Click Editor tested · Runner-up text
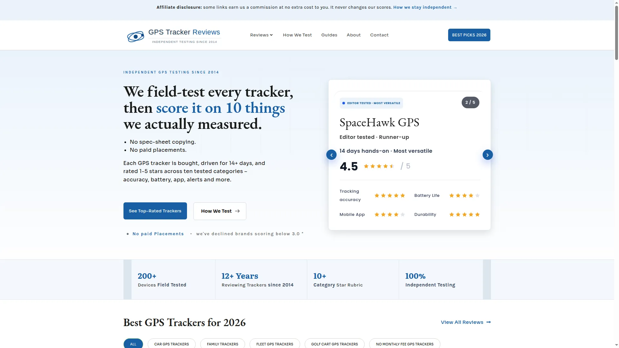This screenshot has width=619, height=348. [374, 137]
